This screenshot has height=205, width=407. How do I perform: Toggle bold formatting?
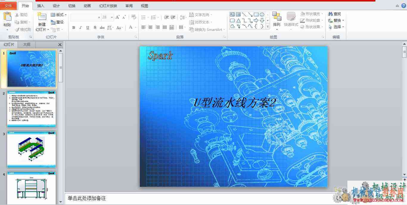pyautogui.click(x=74, y=28)
